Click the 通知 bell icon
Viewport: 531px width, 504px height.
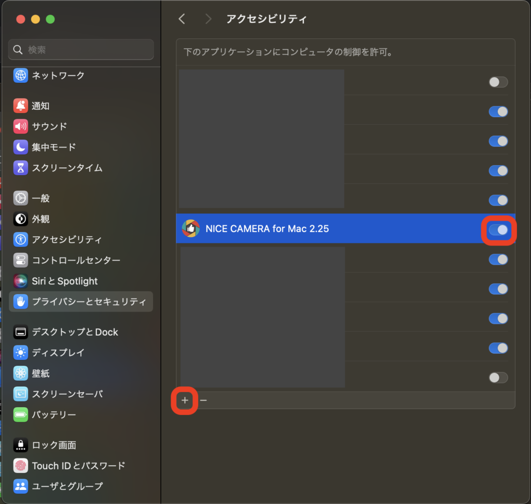coord(21,106)
